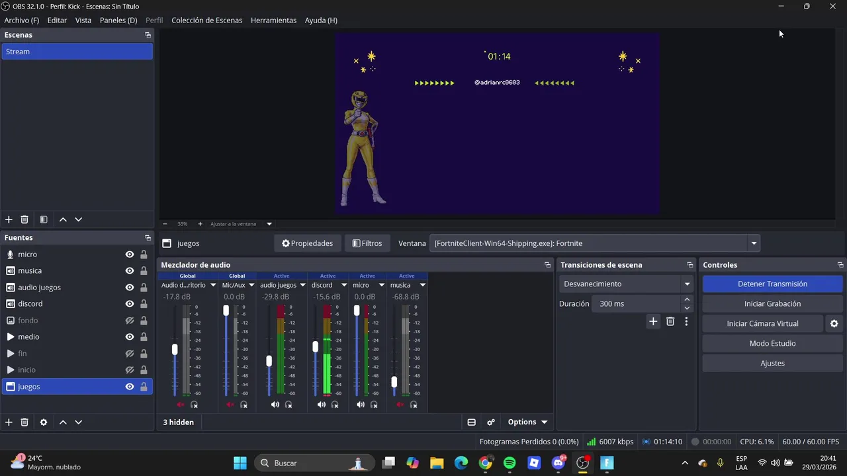Open musica channel menu arrow
The image size is (847, 476).
422,286
